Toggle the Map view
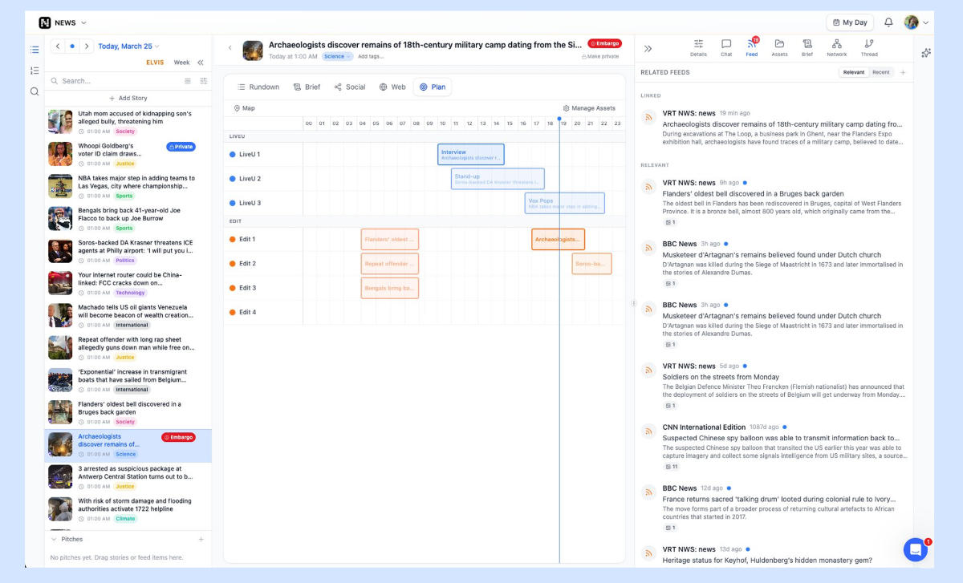This screenshot has width=963, height=583. 244,108
